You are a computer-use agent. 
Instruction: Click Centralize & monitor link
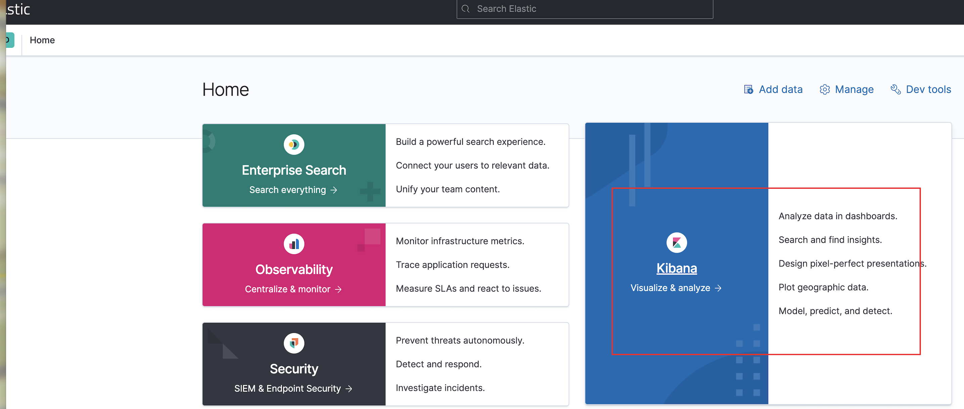[293, 289]
